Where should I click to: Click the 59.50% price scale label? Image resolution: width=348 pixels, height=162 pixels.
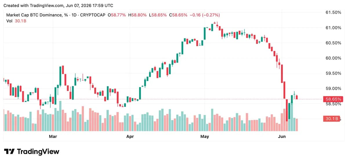tap(333, 73)
